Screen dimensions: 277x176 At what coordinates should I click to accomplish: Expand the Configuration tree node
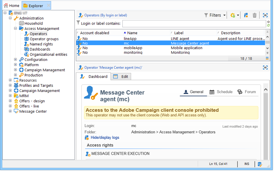[15, 60]
